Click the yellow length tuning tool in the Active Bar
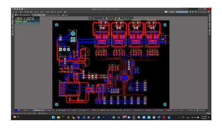This screenshot has height=129, width=222. click(116, 18)
